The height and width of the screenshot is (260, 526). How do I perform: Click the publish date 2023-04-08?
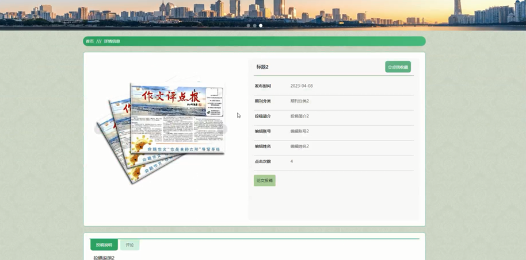tap(302, 86)
